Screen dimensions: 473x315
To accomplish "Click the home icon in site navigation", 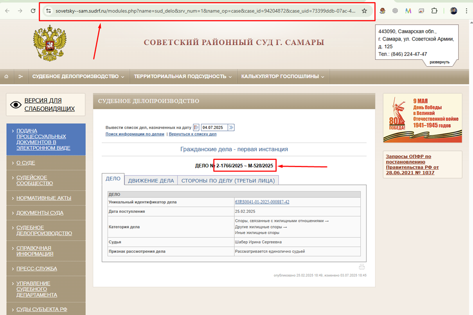I will click(x=6, y=76).
